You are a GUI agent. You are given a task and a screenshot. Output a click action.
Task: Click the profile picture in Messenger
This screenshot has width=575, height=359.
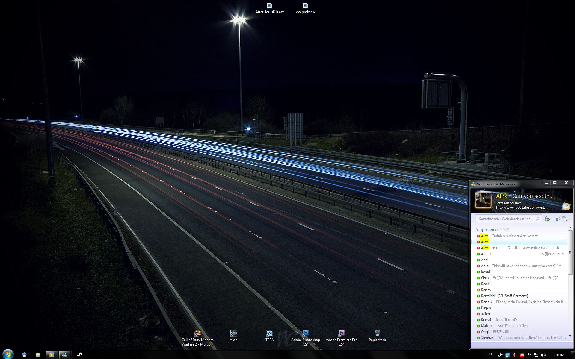pos(483,200)
